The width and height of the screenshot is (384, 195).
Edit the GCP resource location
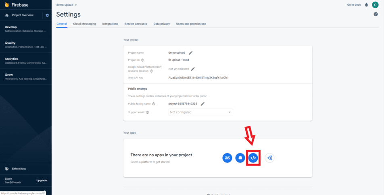193,69
